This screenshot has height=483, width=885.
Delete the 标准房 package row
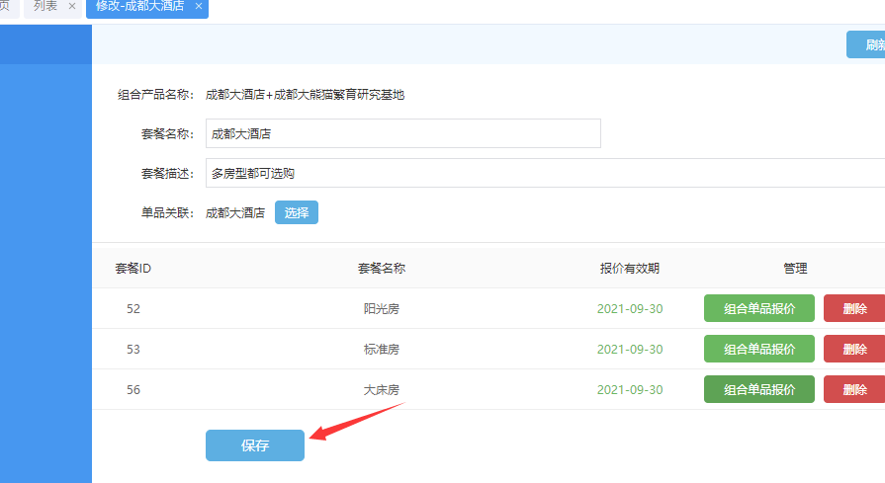tap(853, 349)
